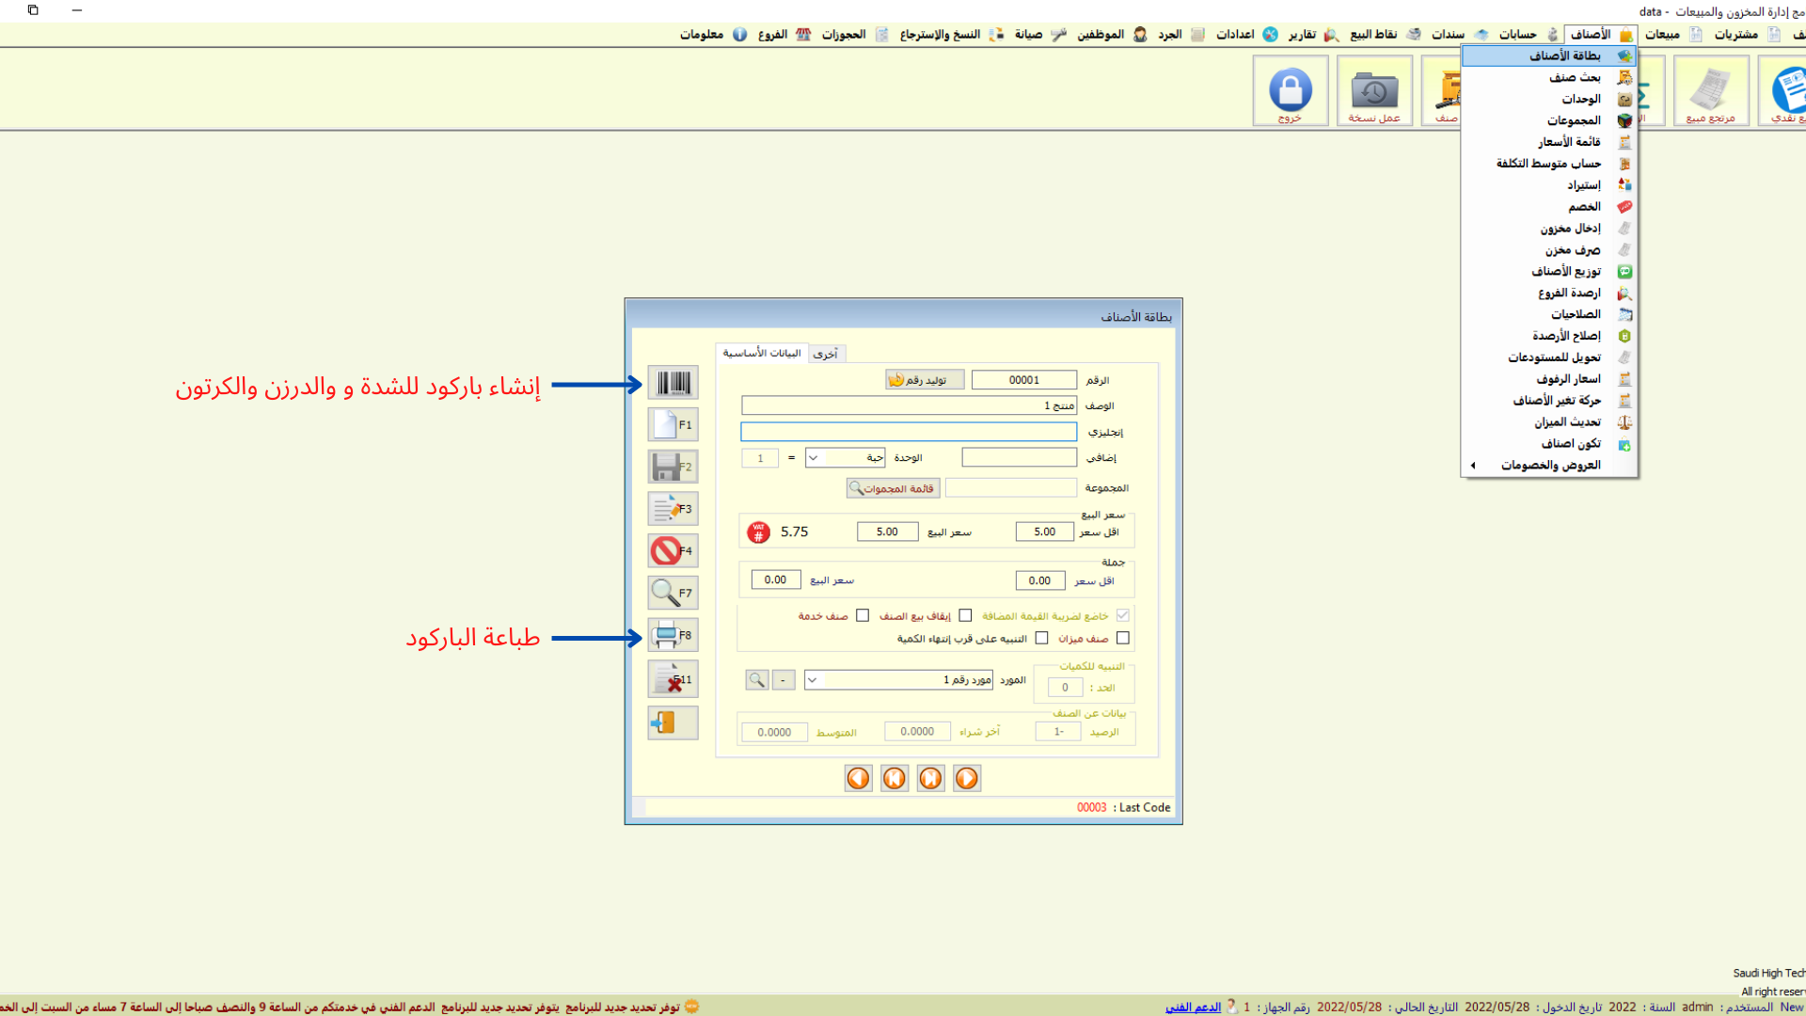Image resolution: width=1806 pixels, height=1016 pixels.
Task: Click the exit door icon in item card
Action: [x=673, y=722]
